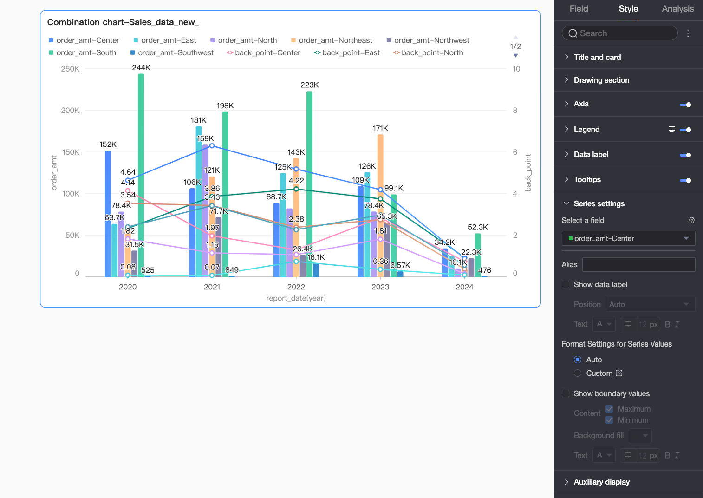The height and width of the screenshot is (498, 703).
Task: Toggle the Data label switch
Action: point(685,155)
